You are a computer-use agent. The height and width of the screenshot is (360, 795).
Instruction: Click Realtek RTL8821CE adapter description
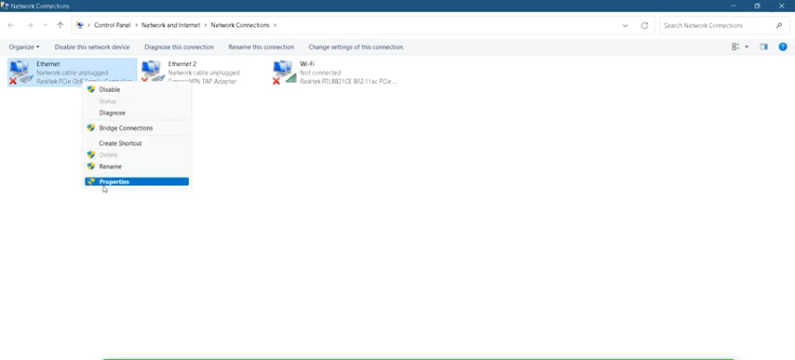[348, 82]
